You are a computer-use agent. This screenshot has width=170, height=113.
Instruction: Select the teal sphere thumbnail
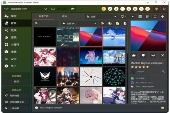(x=114, y=77)
